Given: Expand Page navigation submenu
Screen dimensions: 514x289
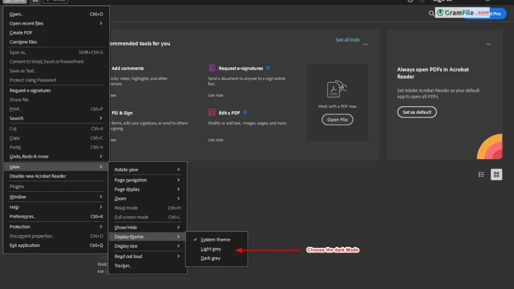Looking at the screenshot, I should [x=147, y=180].
